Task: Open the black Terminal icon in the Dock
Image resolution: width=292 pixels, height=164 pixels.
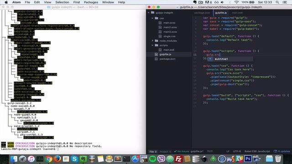Action: click(x=127, y=159)
